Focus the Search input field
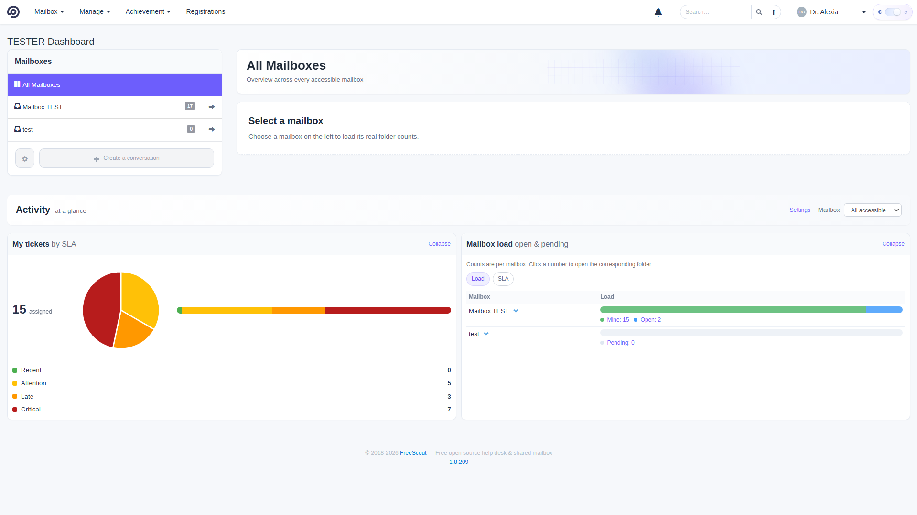 point(716,12)
